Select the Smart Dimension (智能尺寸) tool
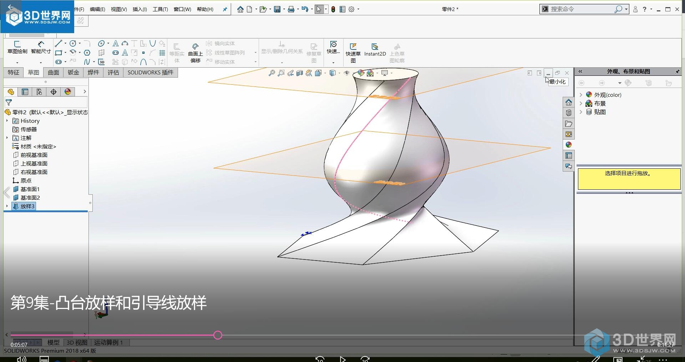This screenshot has width=685, height=362. pyautogui.click(x=41, y=47)
